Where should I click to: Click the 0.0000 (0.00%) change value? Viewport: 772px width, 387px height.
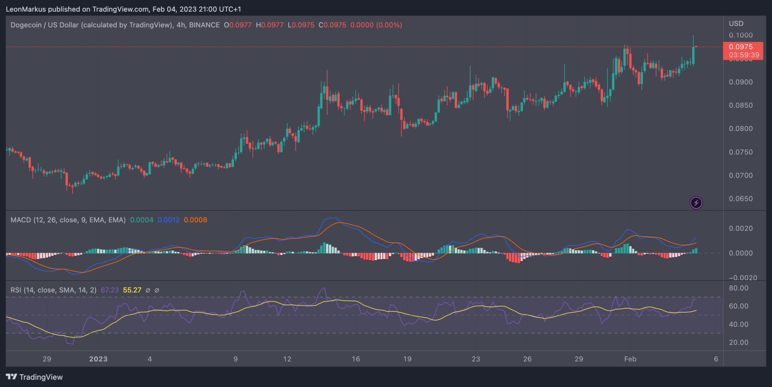(376, 25)
